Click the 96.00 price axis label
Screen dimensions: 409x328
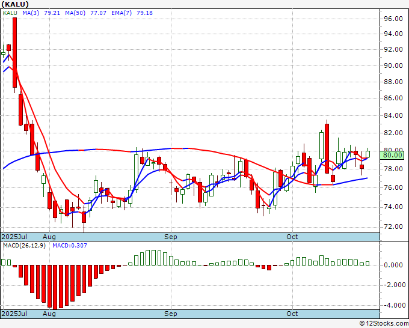coord(393,19)
